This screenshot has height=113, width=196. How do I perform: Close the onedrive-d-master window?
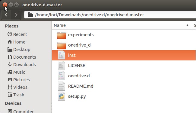(x=5, y=5)
